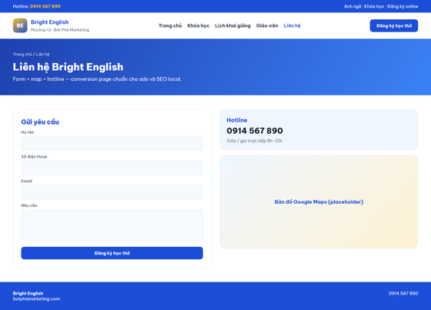Image resolution: width=431 pixels, height=310 pixels.
Task: Click the breadcrumb Trang chủ link
Action: (22, 54)
